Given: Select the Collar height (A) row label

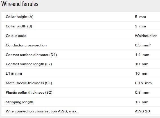Looking at the screenshot, I should pyautogui.click(x=20, y=17).
